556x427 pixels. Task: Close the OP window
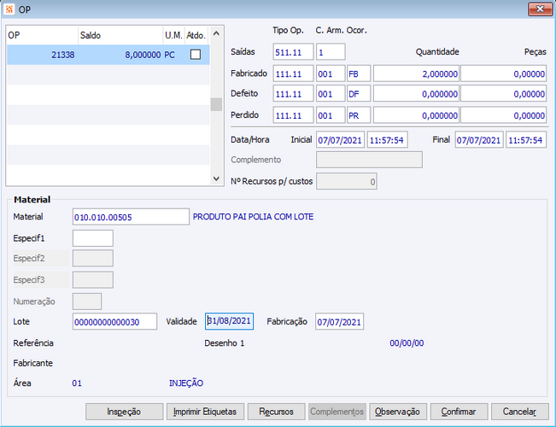[540, 9]
